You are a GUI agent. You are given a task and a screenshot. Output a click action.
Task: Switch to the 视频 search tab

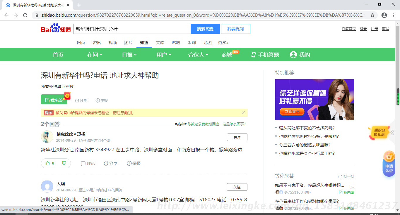112,43
